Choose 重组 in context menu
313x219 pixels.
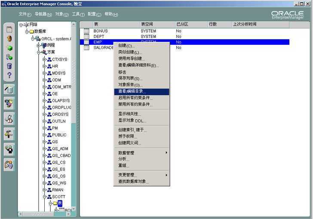tap(141, 166)
